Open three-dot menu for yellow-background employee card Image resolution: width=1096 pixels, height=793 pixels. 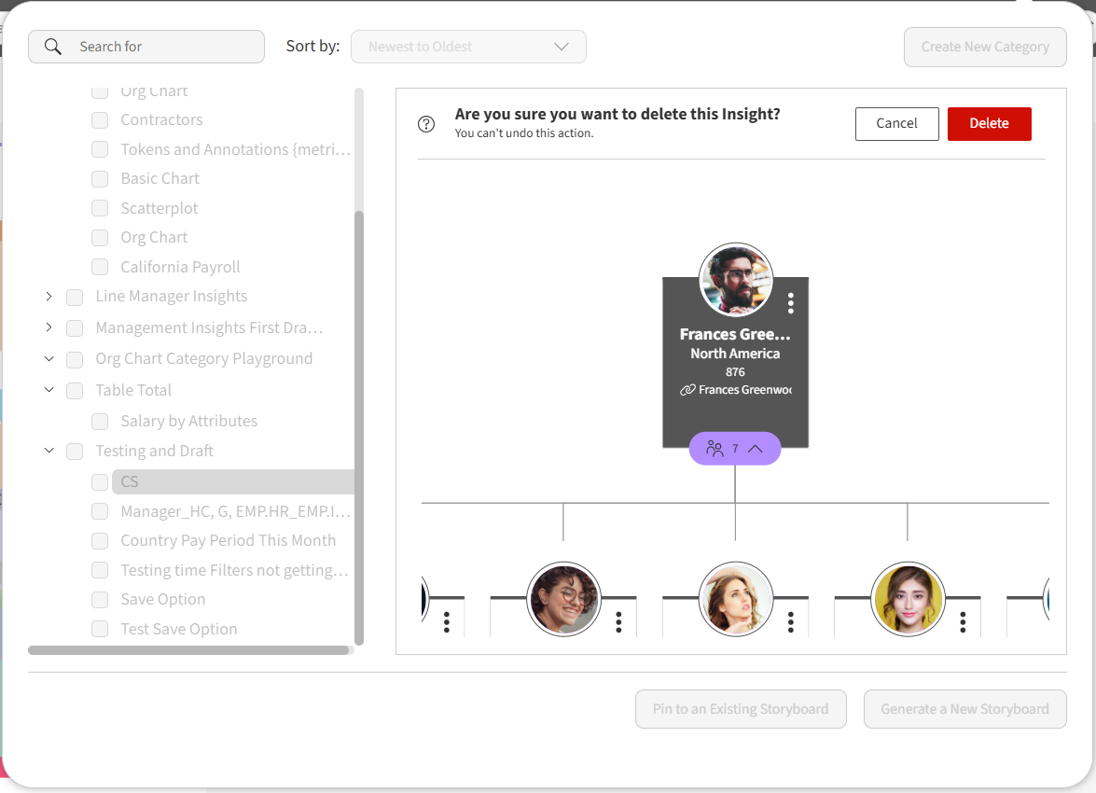click(x=963, y=622)
